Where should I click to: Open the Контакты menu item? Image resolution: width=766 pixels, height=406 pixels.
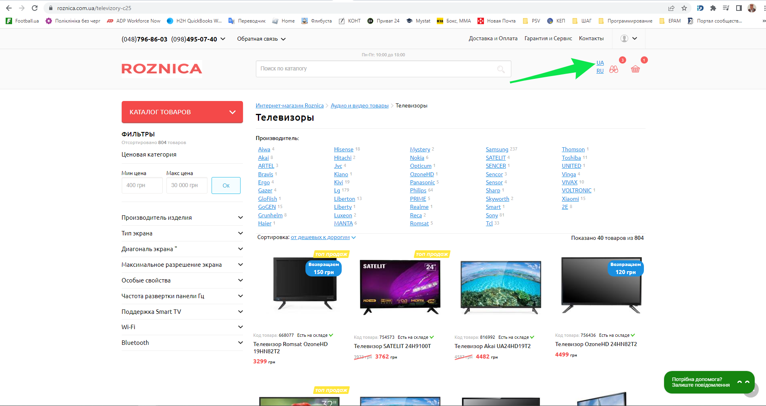[591, 39]
